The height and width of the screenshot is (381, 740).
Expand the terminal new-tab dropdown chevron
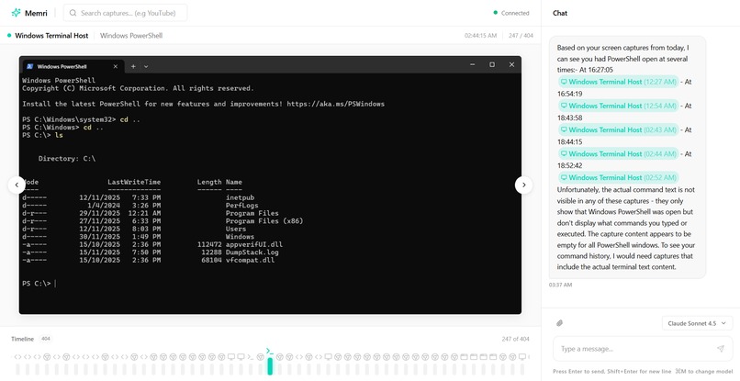146,67
